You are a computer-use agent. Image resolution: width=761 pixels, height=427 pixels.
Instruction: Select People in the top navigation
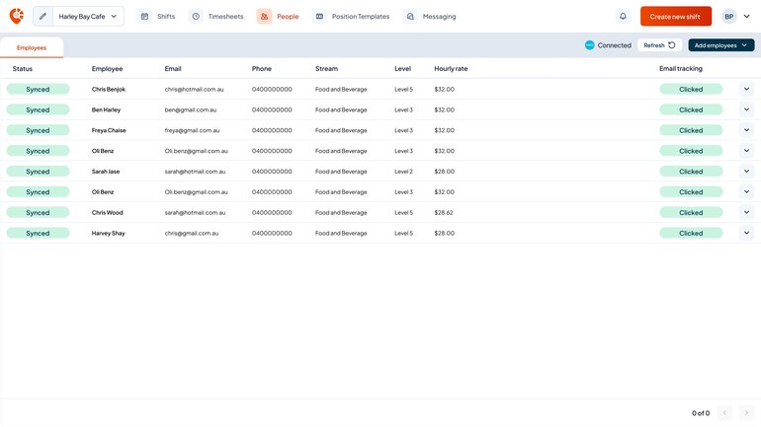click(288, 17)
